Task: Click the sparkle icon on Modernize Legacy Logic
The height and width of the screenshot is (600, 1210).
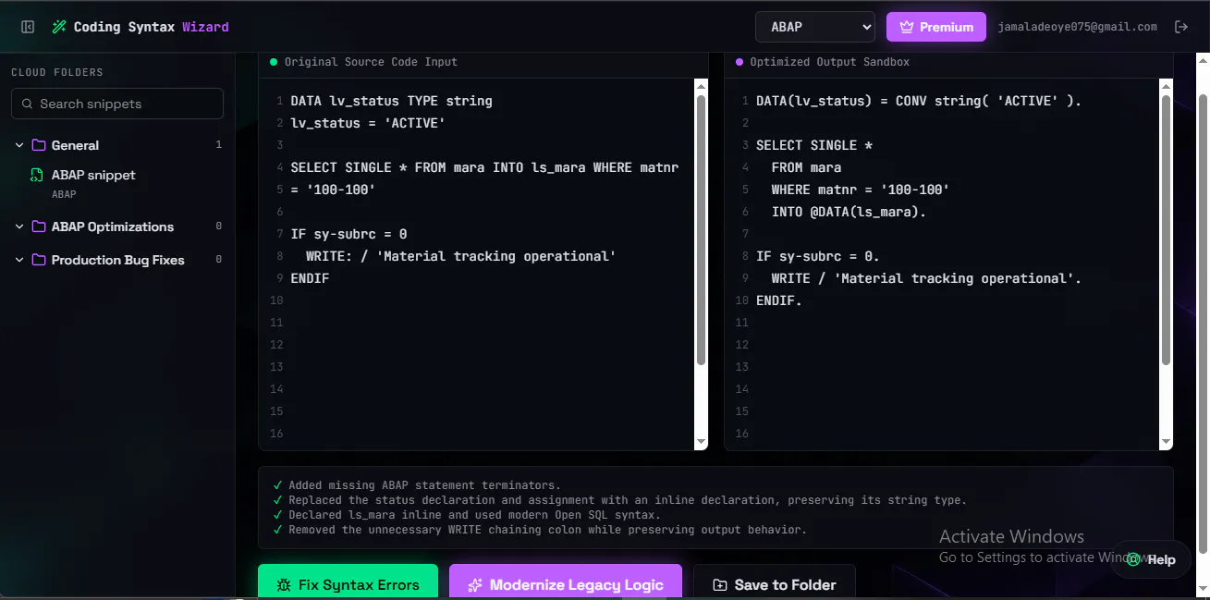Action: [475, 585]
